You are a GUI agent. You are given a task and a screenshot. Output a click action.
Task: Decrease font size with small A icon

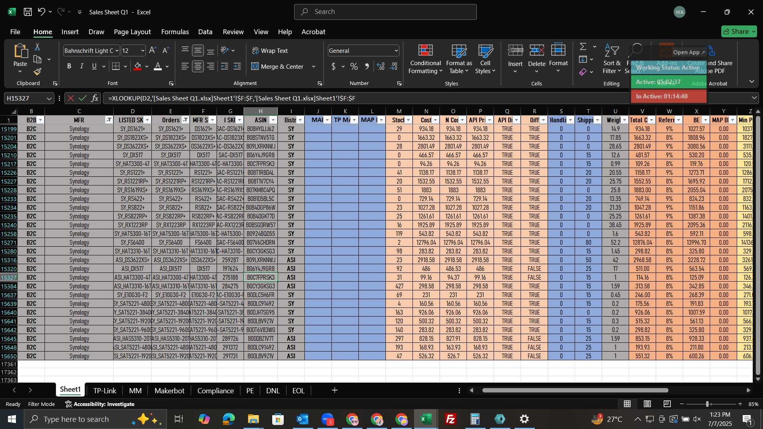[x=166, y=50]
